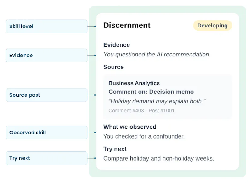Click the quote 'Holiday demand may explain both.'
The width and height of the screenshot is (252, 183).
pos(157,101)
